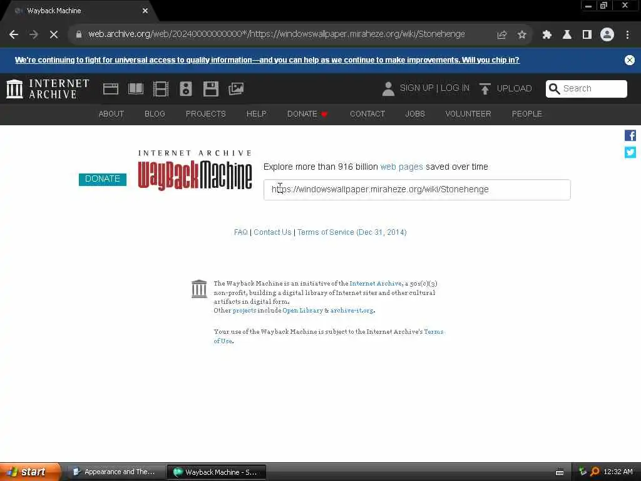Click the orange magnifier tray icon
The height and width of the screenshot is (481, 641).
[595, 472]
